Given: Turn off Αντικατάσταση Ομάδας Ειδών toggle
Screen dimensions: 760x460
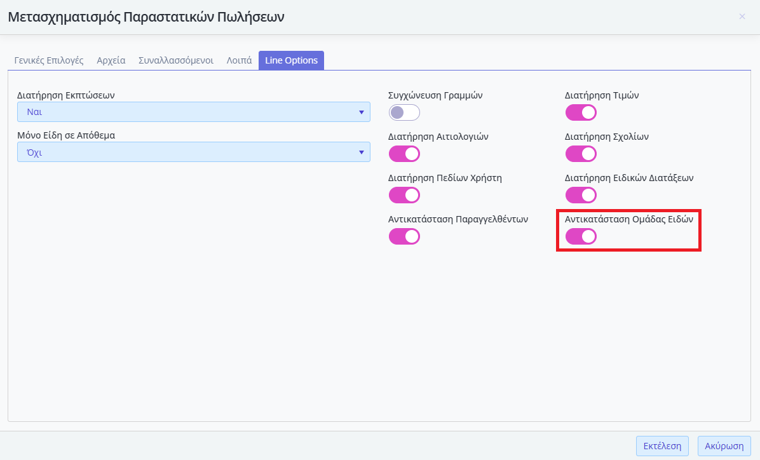Looking at the screenshot, I should point(581,236).
